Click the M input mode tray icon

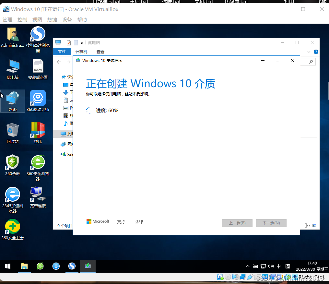tap(288, 266)
